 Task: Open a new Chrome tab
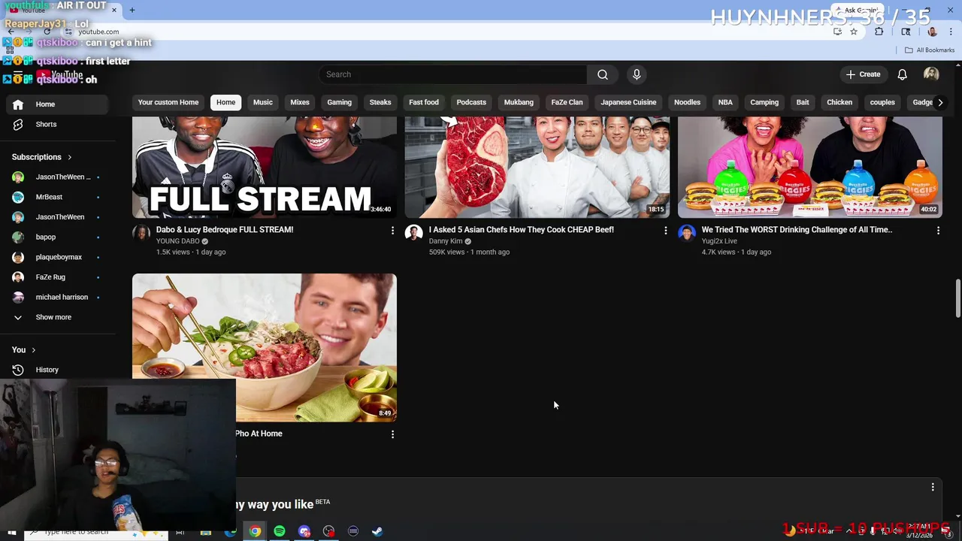132,10
